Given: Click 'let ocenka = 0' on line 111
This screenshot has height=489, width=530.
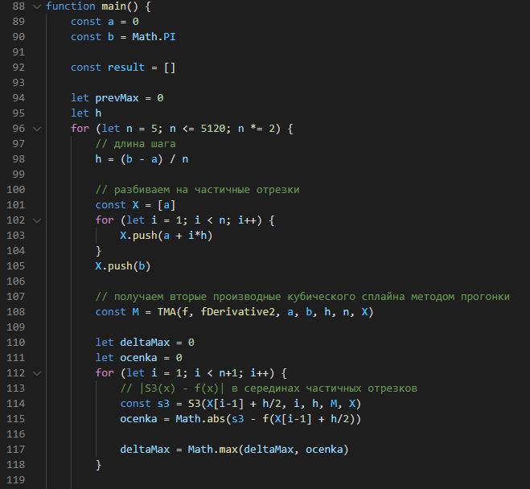Looking at the screenshot, I should pyautogui.click(x=138, y=358).
